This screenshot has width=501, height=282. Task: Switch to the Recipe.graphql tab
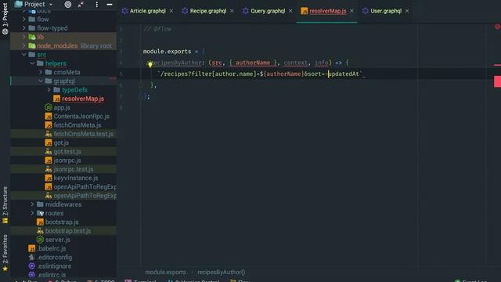click(x=208, y=11)
